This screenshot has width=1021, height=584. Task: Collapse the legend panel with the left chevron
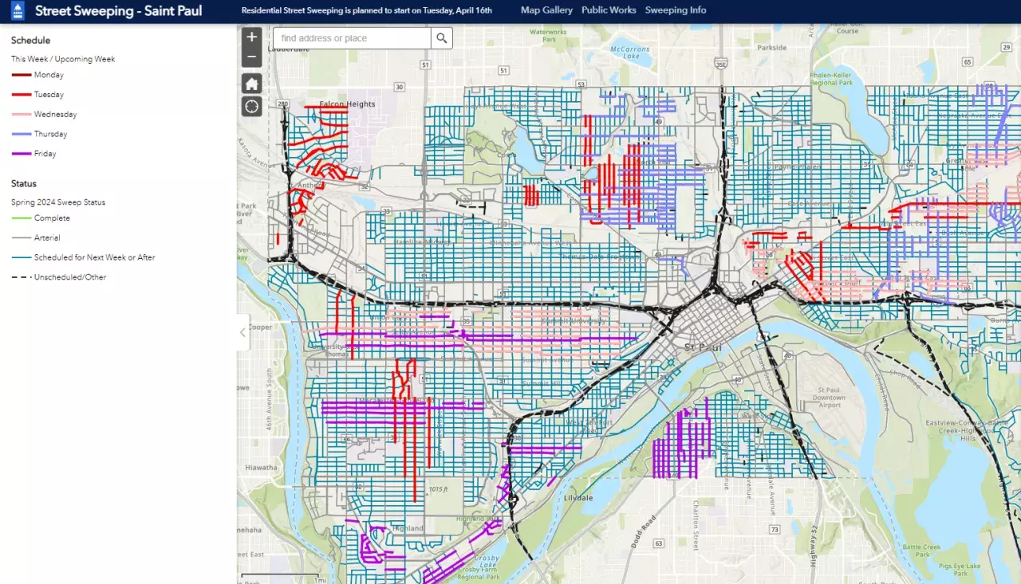tap(242, 332)
